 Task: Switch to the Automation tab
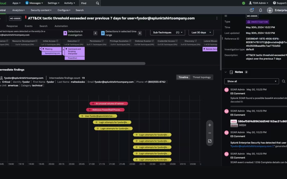61,26
